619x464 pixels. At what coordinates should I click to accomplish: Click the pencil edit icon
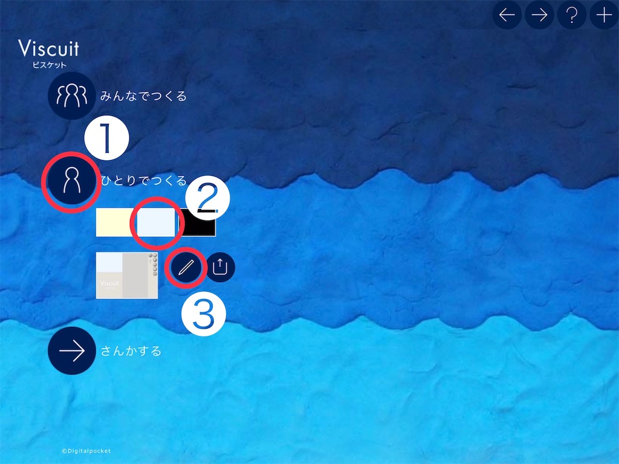[186, 267]
